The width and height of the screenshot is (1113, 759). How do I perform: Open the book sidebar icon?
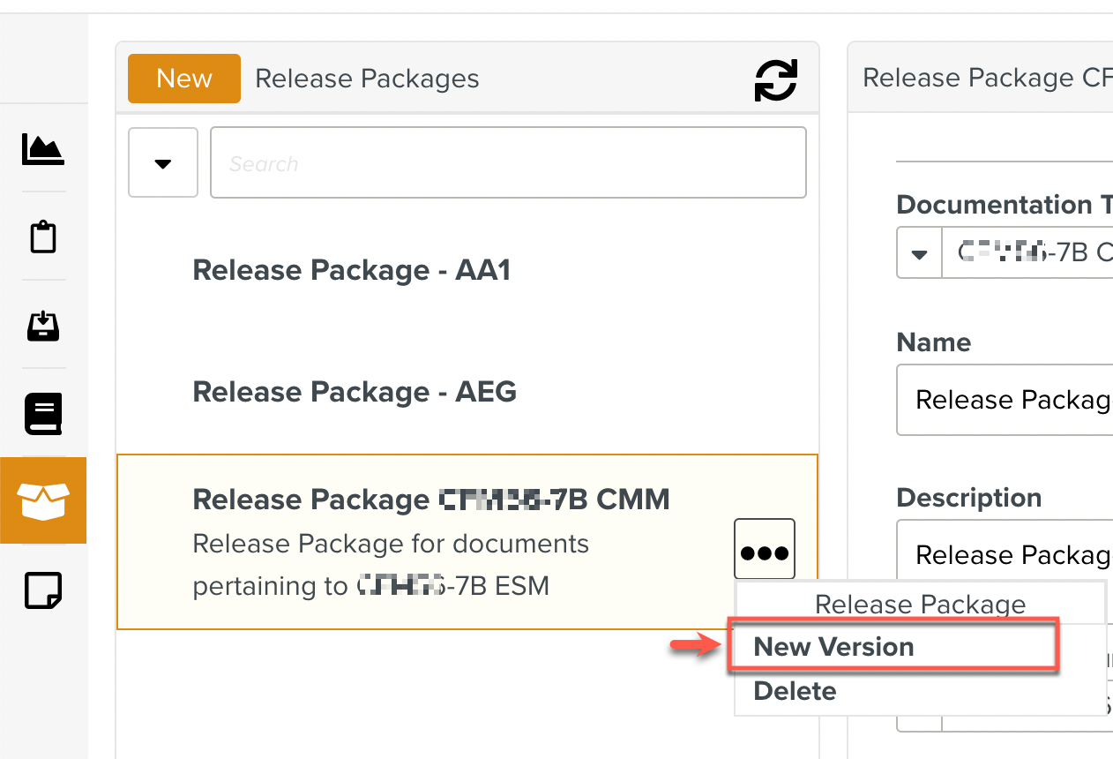tap(43, 413)
